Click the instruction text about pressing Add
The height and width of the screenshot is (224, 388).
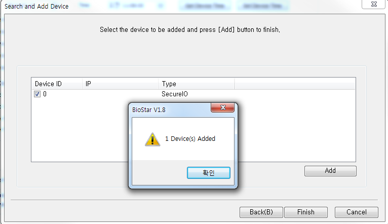coord(190,30)
